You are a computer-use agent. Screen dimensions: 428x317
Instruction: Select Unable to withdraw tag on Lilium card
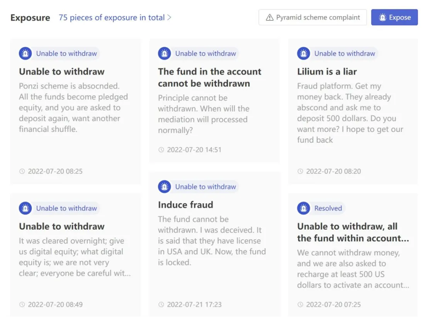point(345,53)
